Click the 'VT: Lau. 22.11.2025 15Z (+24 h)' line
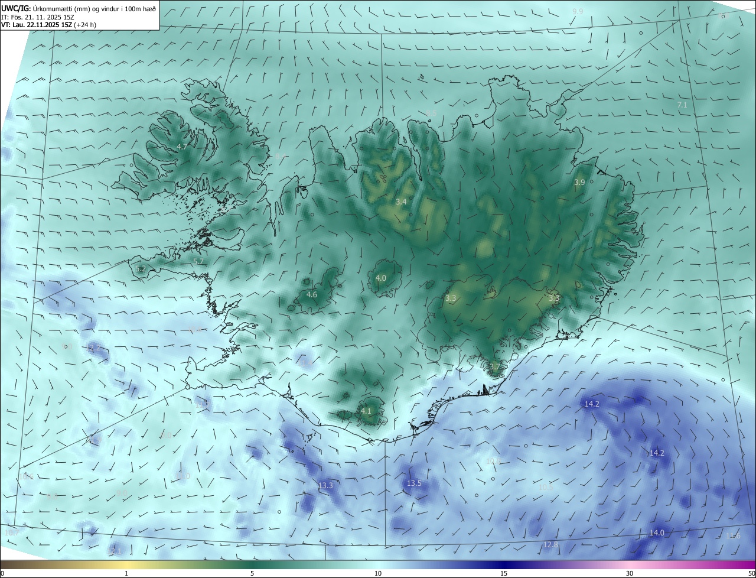Image resolution: width=756 pixels, height=578 pixels. click(x=48, y=25)
